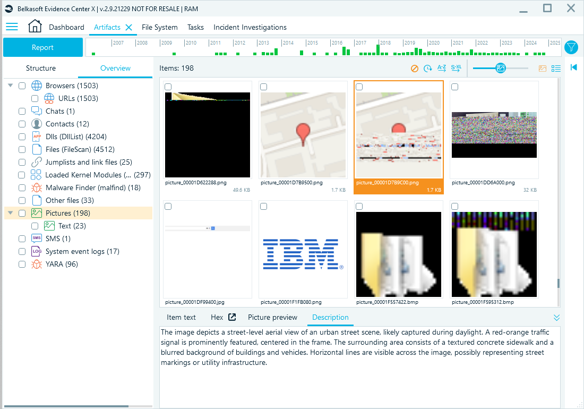This screenshot has width=584, height=409.
Task: Open the filter funnel icon
Action: (x=571, y=47)
